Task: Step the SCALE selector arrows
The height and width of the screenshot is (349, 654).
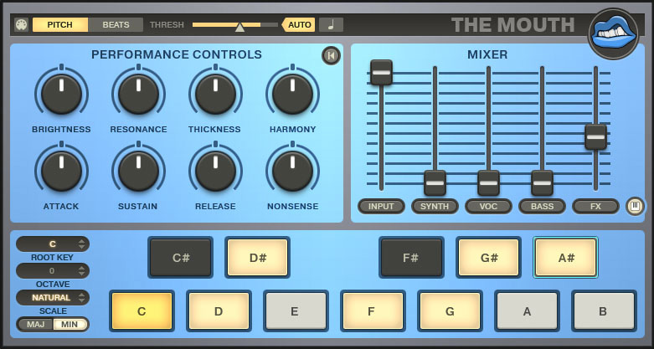Action: 82,298
